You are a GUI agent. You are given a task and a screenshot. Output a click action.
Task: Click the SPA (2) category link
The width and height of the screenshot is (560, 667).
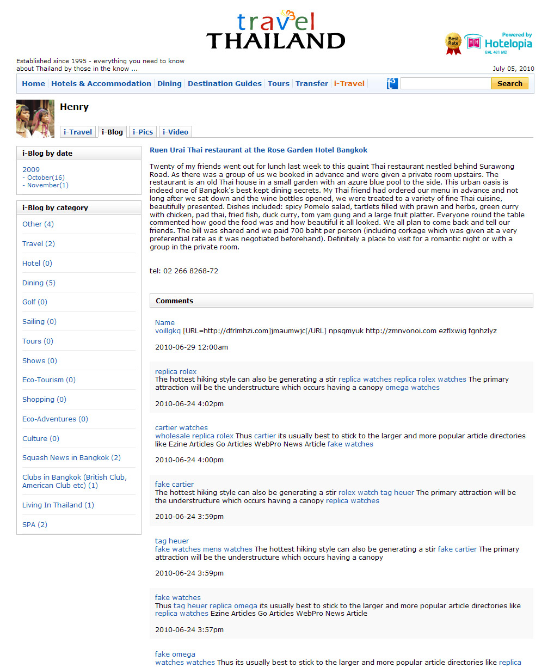(x=35, y=525)
